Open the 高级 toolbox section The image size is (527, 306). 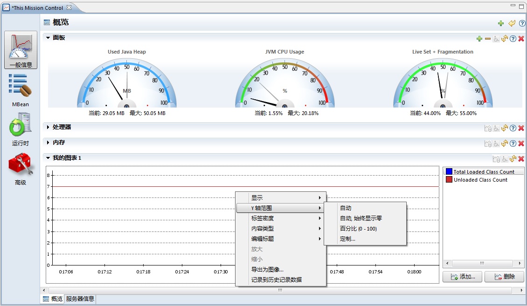pyautogui.click(x=21, y=169)
